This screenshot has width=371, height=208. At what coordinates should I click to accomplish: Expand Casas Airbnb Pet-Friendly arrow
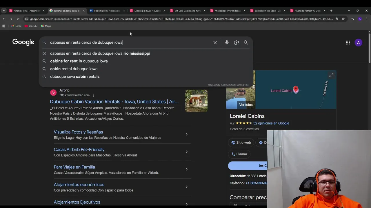[x=186, y=152]
